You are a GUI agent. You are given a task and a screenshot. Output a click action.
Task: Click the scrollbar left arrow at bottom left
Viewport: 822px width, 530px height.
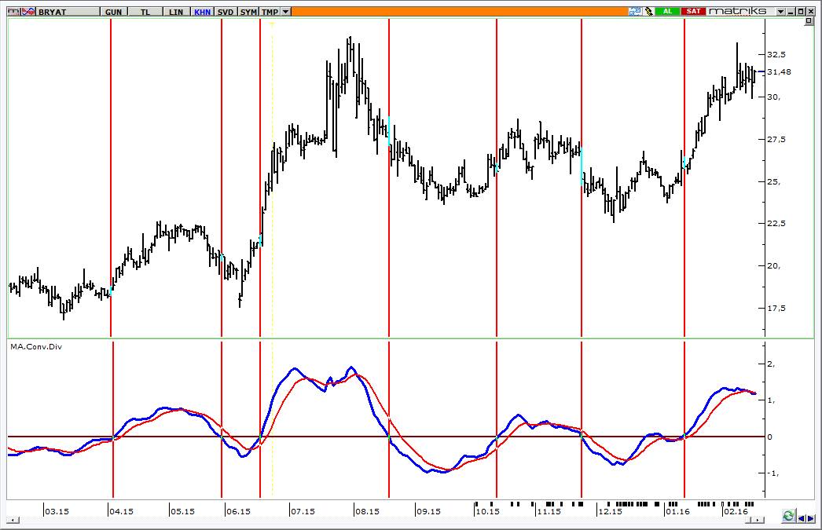pos(13,520)
